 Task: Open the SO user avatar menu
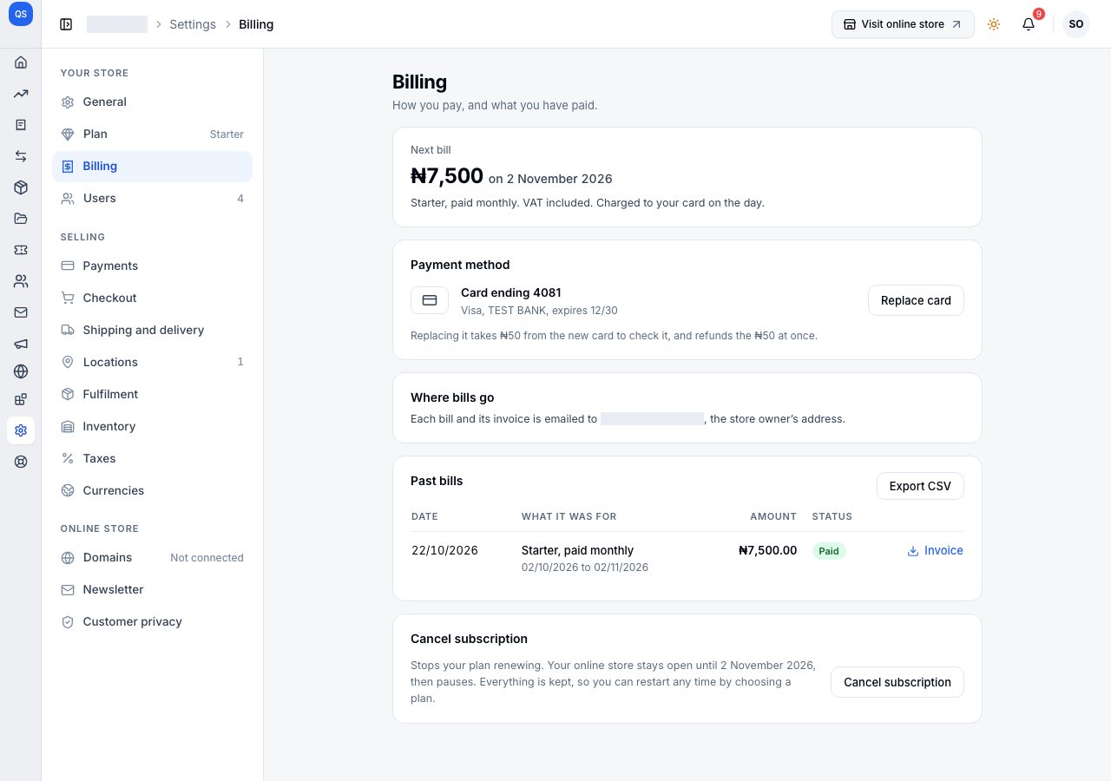pos(1076,24)
